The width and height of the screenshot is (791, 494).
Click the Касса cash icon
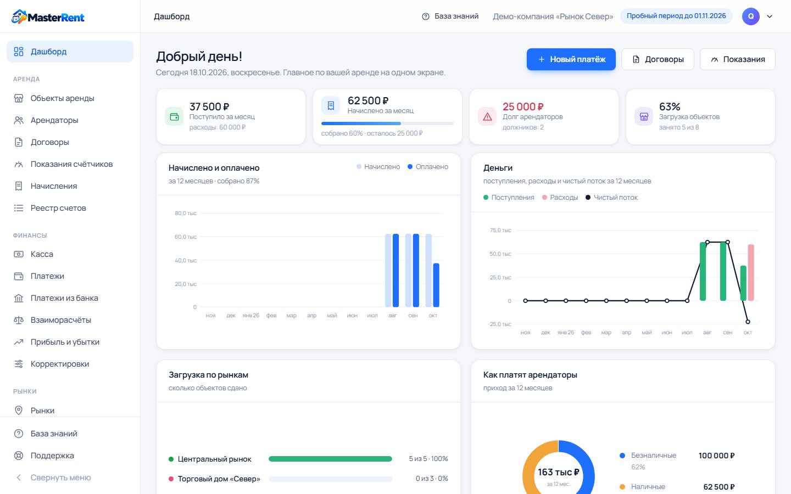(19, 254)
